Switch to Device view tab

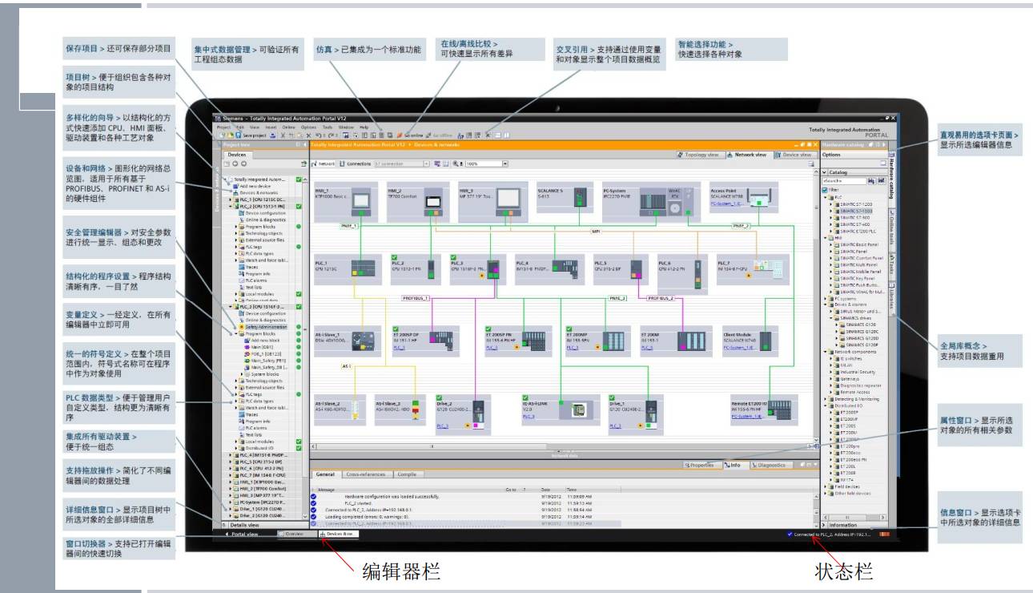(794, 154)
